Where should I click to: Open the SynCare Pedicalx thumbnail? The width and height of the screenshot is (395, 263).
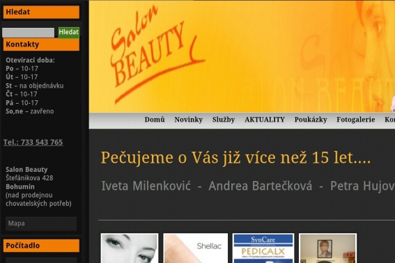(263, 248)
